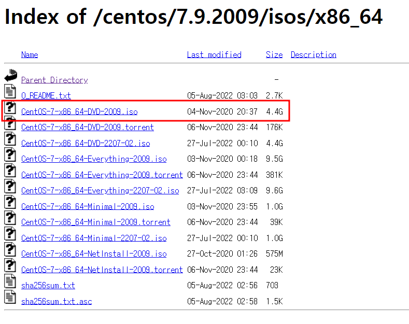Click the icon beside CentOS-7-x86_64-Everything-2207-02.iso

(x=10, y=186)
